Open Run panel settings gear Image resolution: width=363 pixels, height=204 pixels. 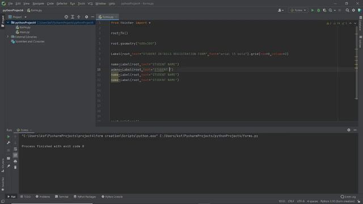pyautogui.click(x=349, y=130)
